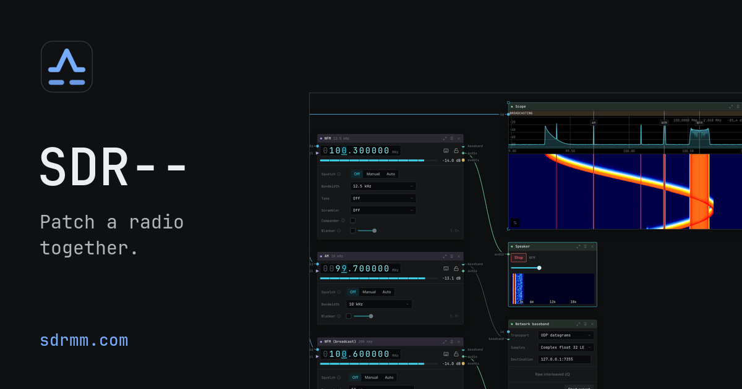742x389 pixels.
Task: Open keypad entry on NFM panel
Action: (446, 151)
